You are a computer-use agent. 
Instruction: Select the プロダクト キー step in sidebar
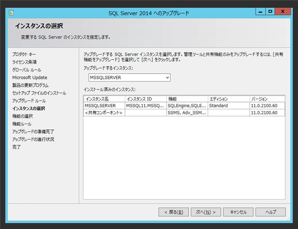click(24, 54)
